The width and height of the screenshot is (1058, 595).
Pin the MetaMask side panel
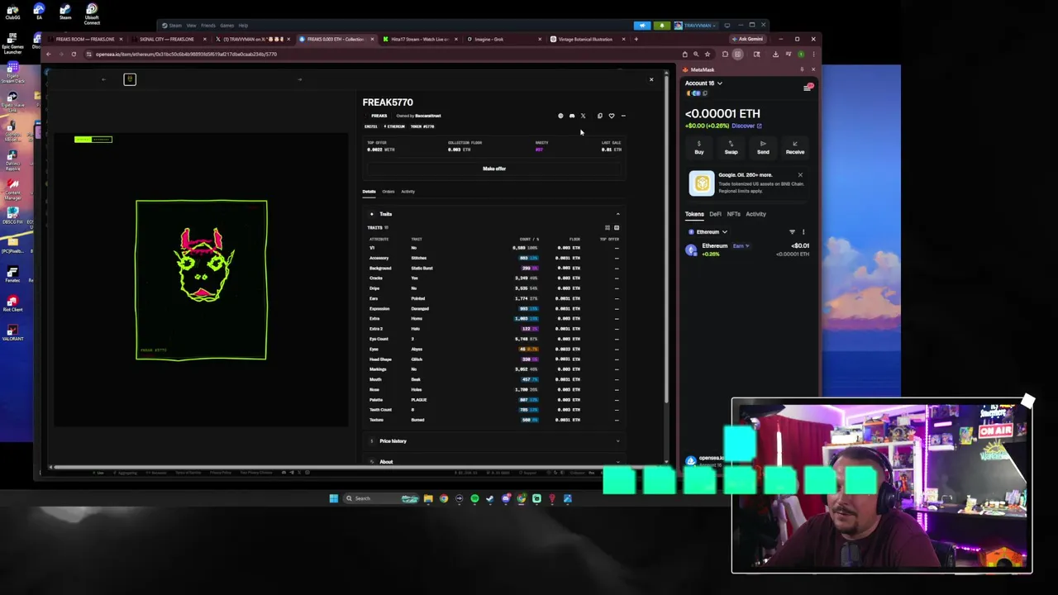click(802, 69)
